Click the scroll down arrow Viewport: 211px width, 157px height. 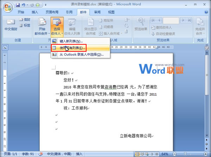pyautogui.click(x=207, y=135)
